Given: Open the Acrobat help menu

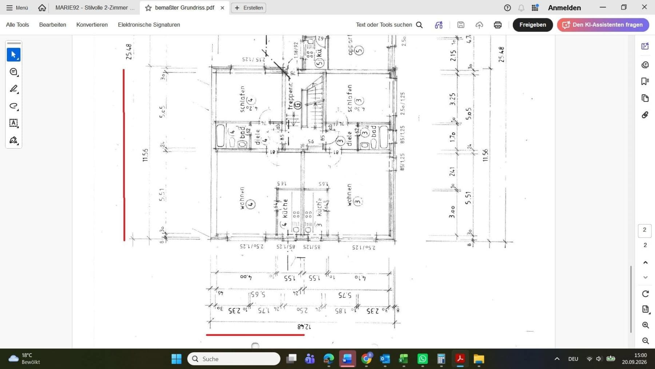Looking at the screenshot, I should click(507, 8).
